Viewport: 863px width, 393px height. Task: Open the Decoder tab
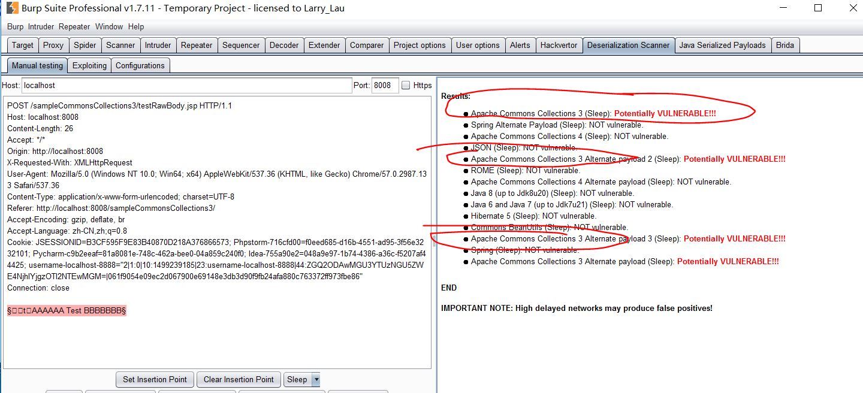284,45
